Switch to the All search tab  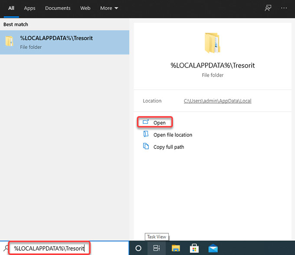pyautogui.click(x=11, y=8)
